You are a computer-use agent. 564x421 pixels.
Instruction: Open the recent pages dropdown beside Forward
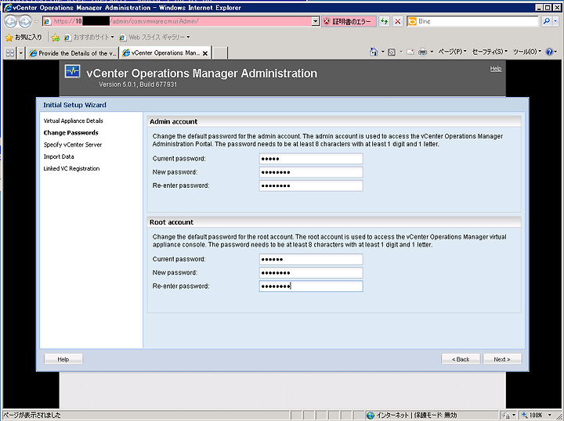click(x=36, y=22)
